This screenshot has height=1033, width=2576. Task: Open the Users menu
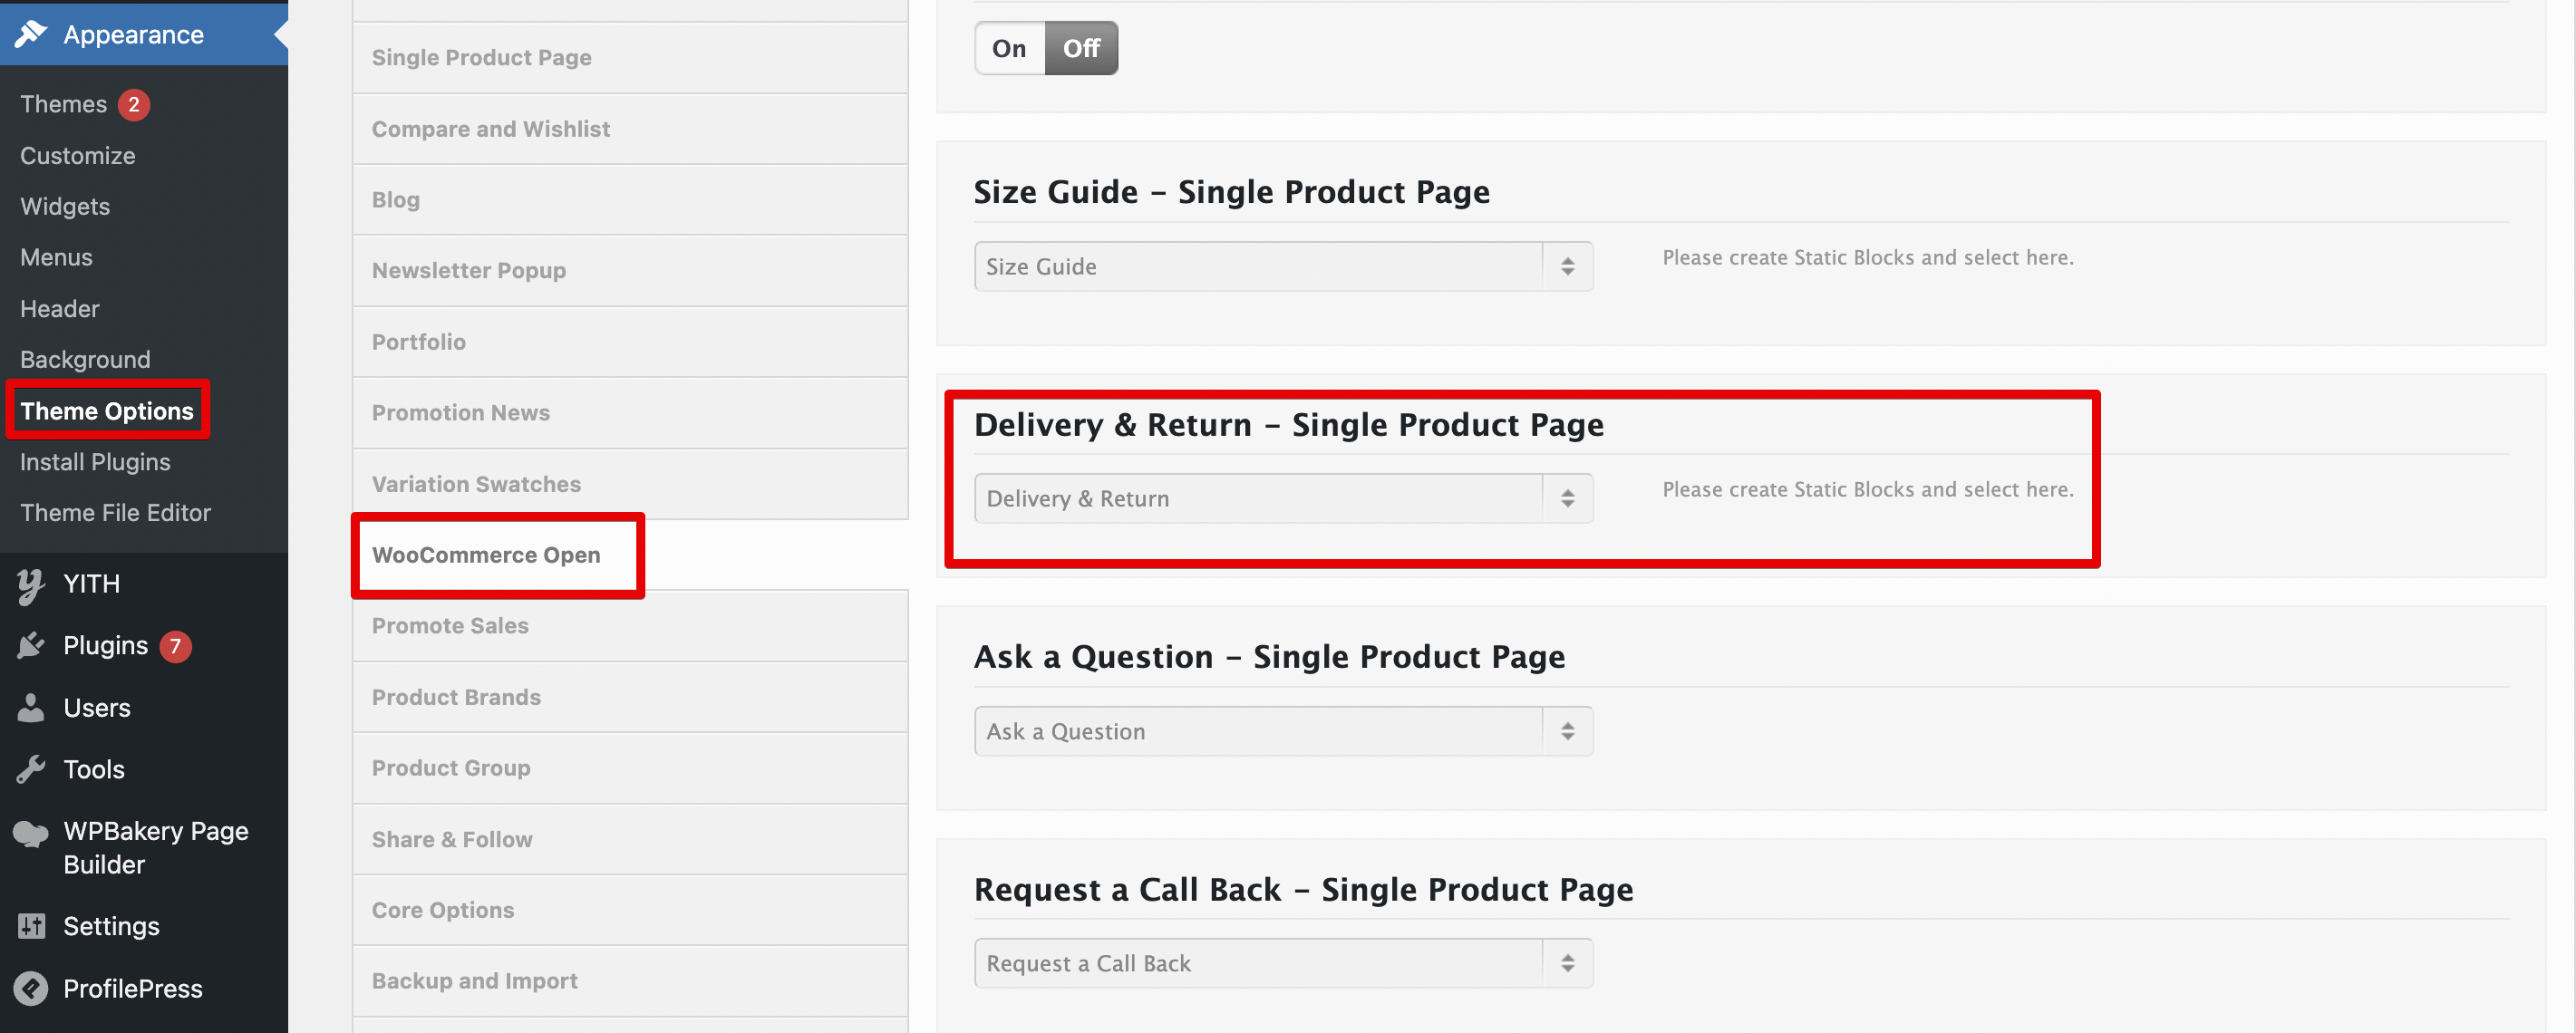coord(144,708)
